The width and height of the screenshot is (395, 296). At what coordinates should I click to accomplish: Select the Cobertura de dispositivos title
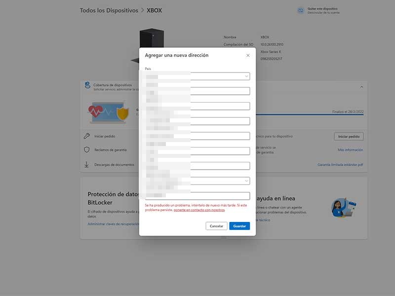point(113,85)
